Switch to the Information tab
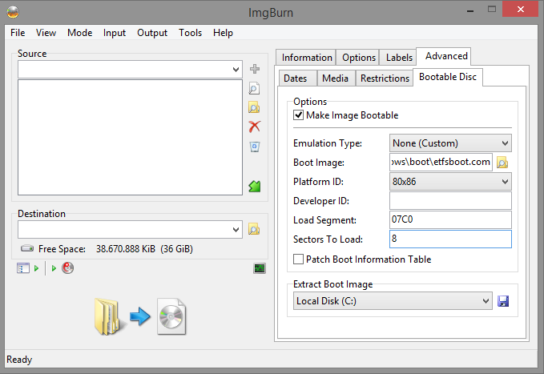Viewport: 544px width, 374px height. click(x=306, y=57)
